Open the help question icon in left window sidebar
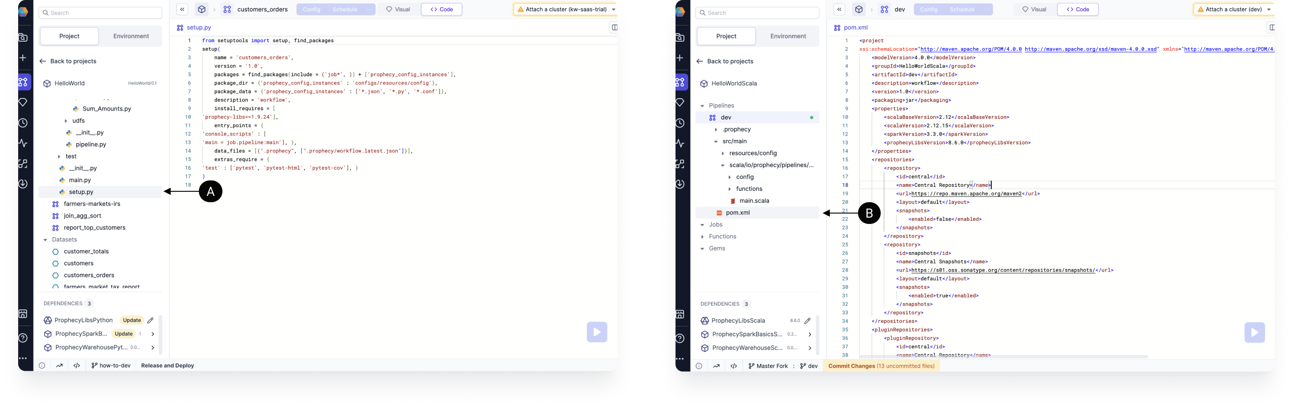1292x408 pixels. [23, 338]
